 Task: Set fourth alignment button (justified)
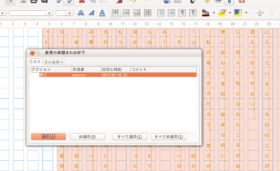[147, 13]
